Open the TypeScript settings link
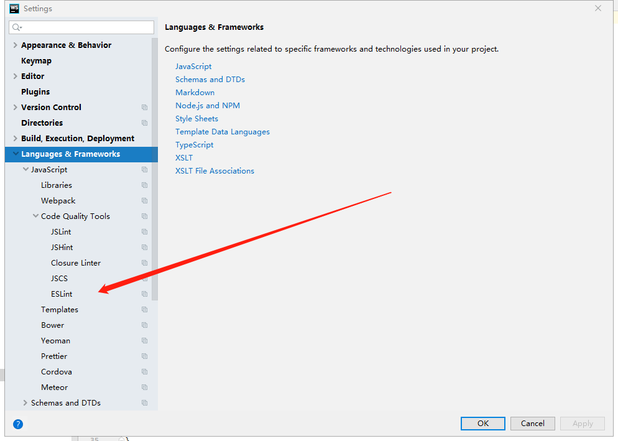 pyautogui.click(x=193, y=144)
